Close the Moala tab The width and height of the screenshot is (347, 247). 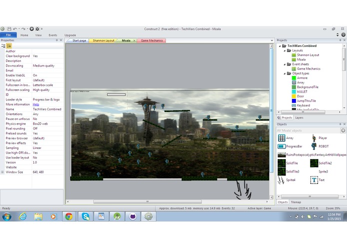pyautogui.click(x=134, y=40)
